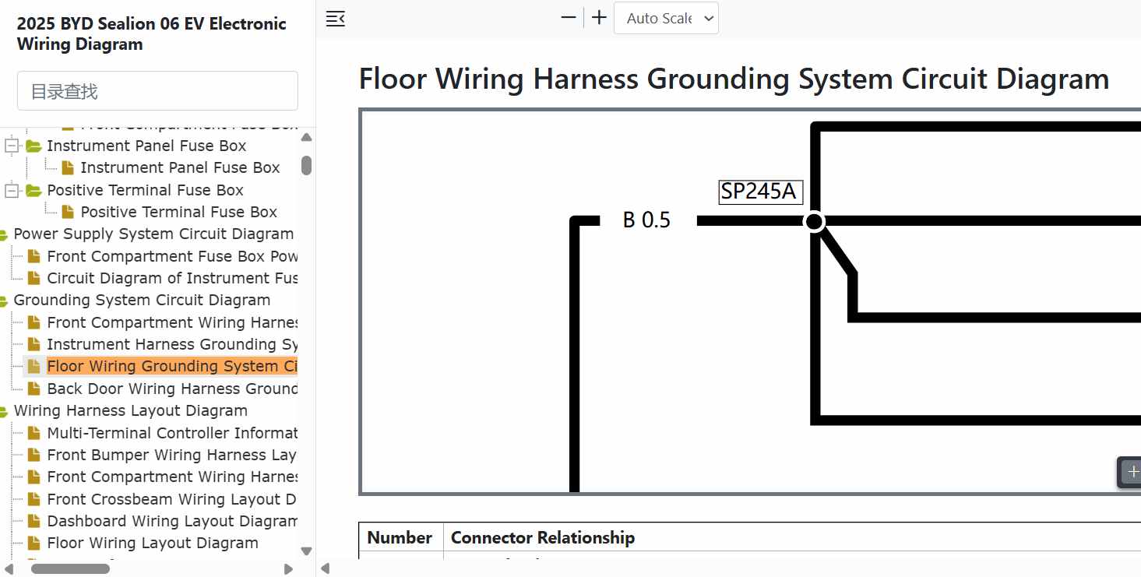Open Back Door Wiring Harness Ground… page

tap(172, 389)
